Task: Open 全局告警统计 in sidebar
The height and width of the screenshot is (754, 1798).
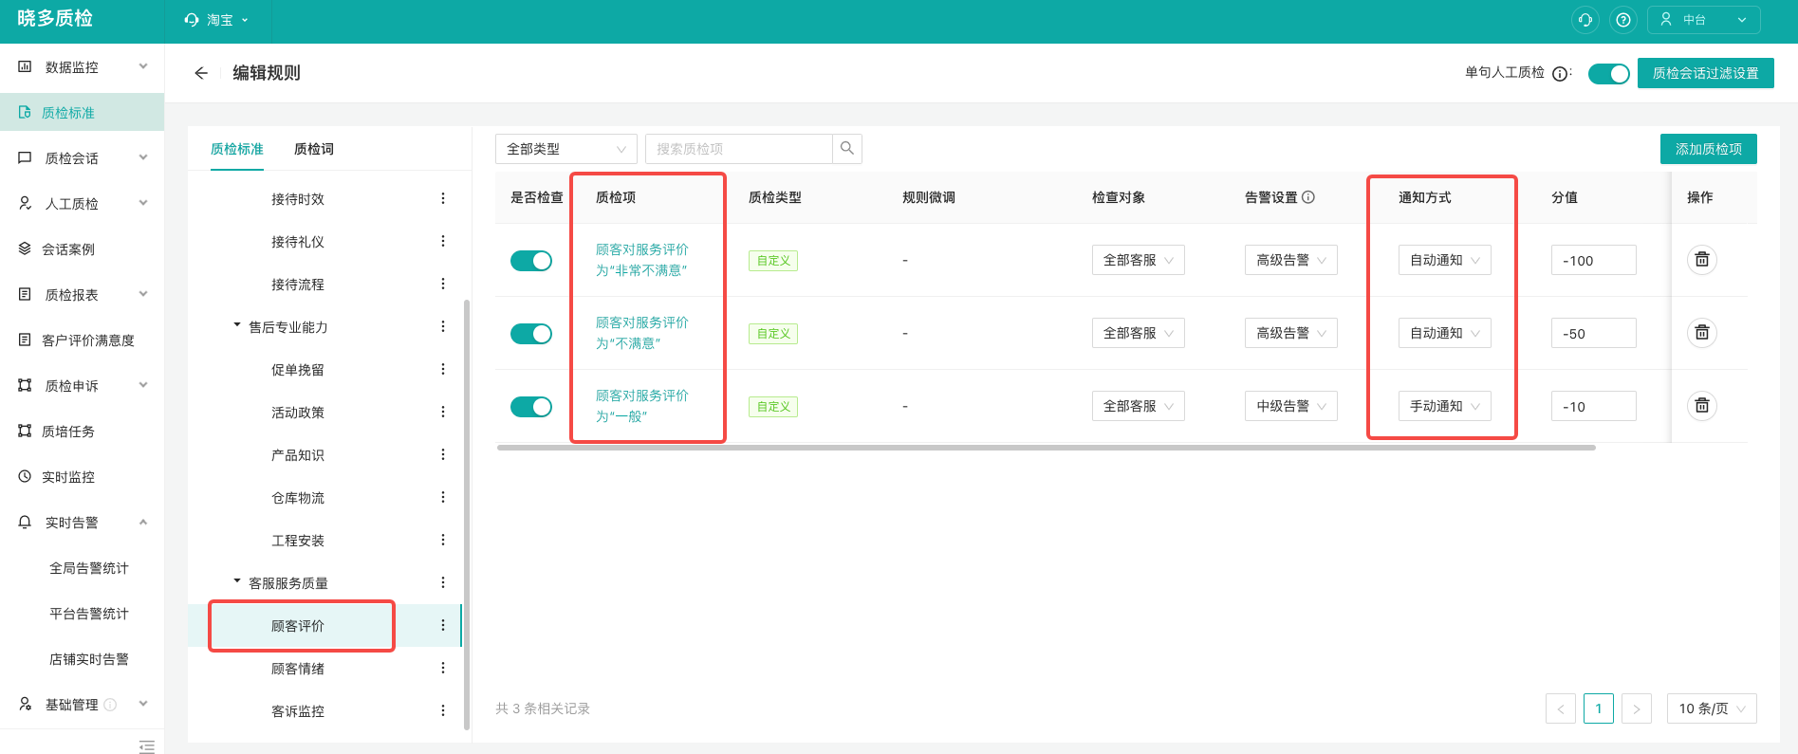Action: pyautogui.click(x=89, y=568)
